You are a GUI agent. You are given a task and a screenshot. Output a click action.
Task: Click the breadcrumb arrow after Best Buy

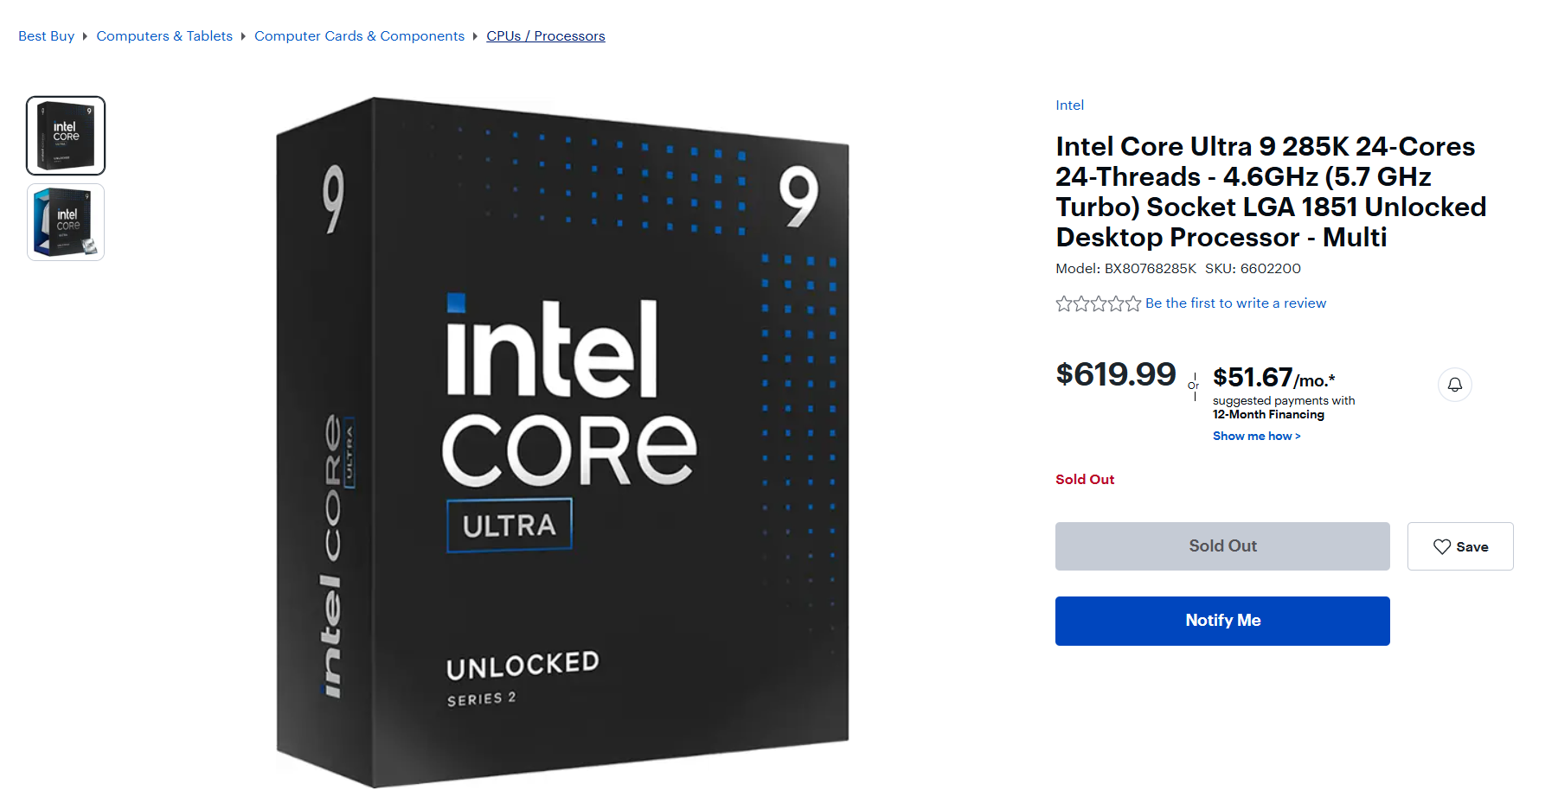tap(85, 36)
